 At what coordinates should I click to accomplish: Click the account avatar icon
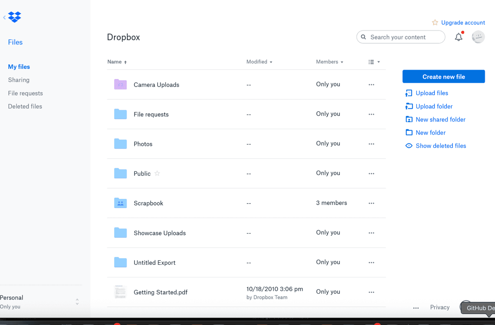478,37
